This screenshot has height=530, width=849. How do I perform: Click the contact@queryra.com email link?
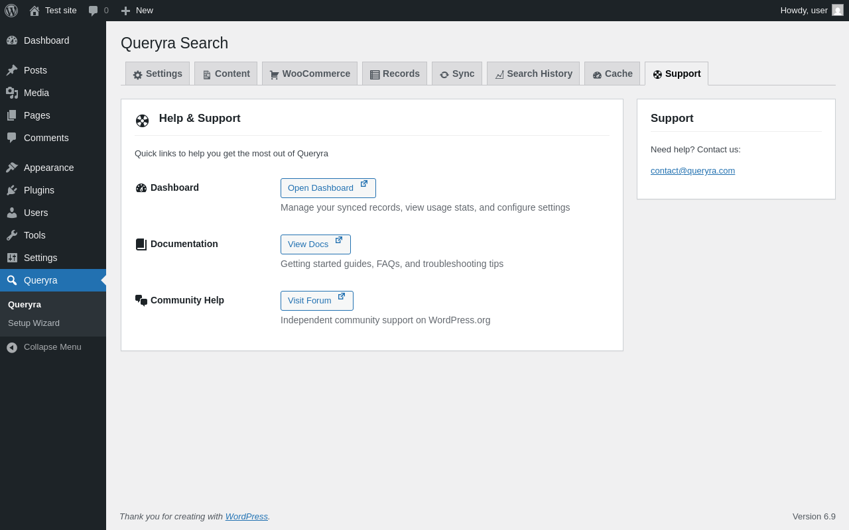tap(692, 171)
